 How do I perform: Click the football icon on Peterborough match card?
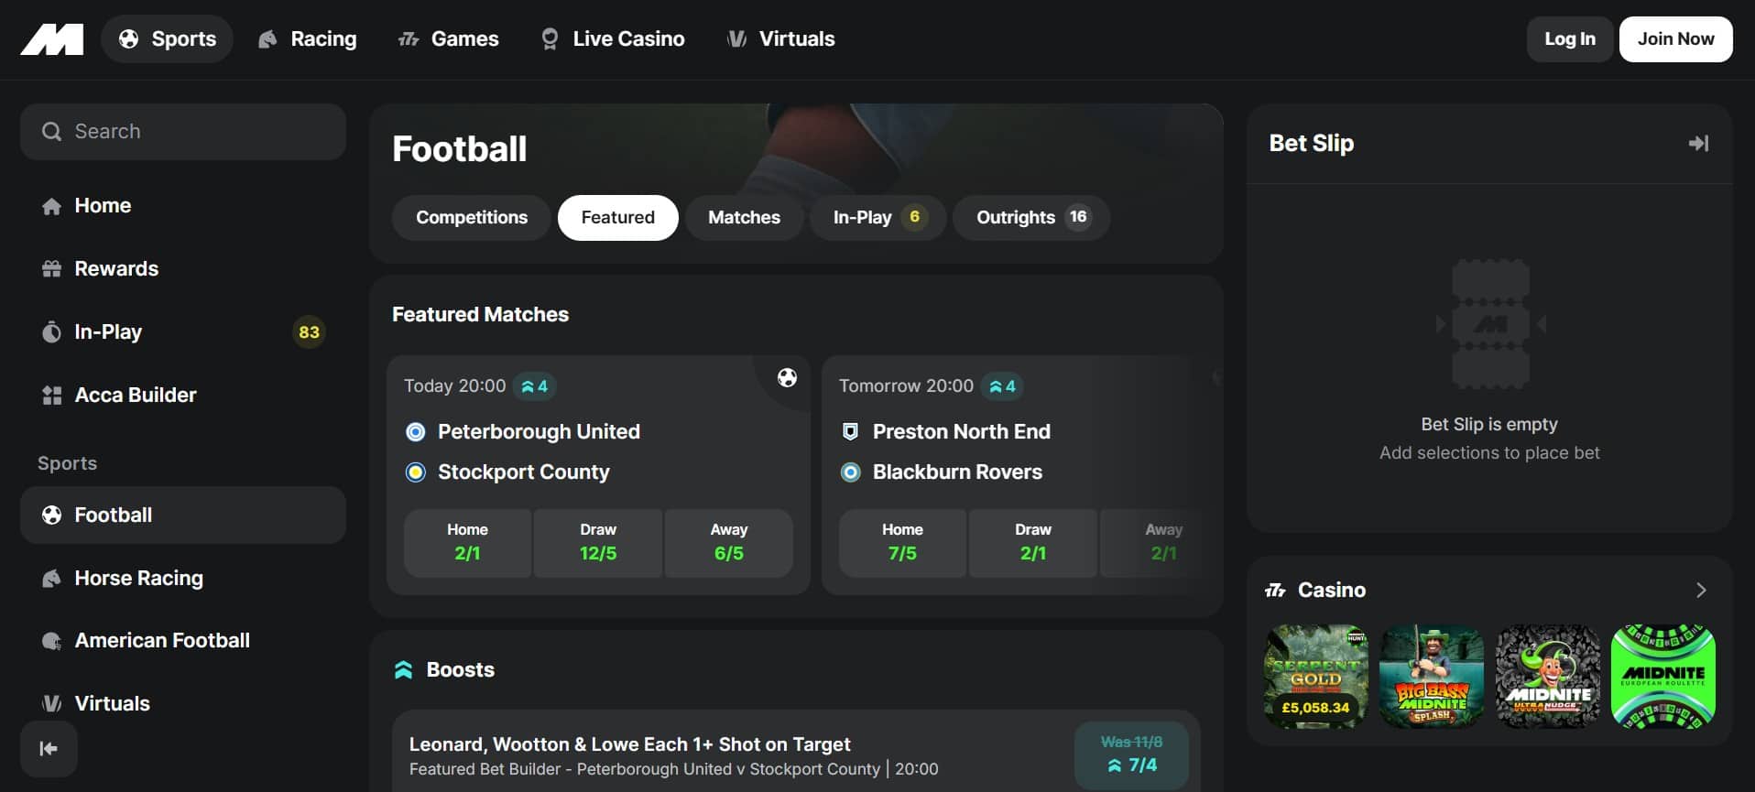coord(787,377)
